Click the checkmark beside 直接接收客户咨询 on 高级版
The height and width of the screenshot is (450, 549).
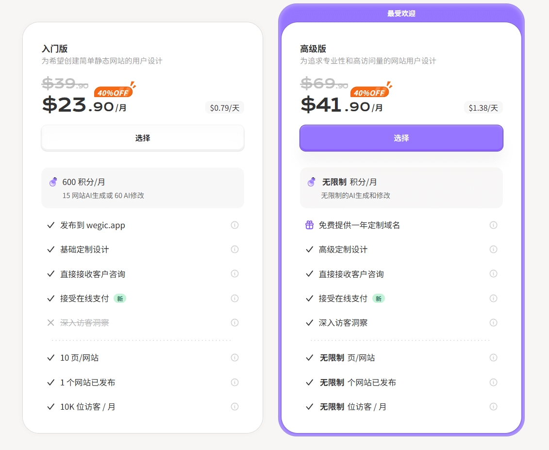click(x=309, y=274)
